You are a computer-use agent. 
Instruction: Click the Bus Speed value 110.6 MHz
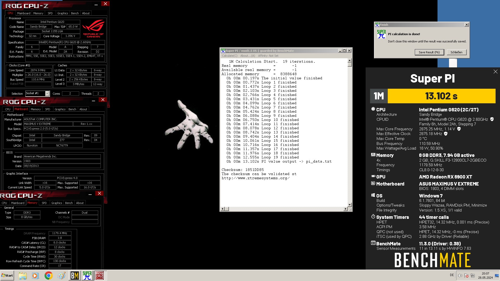click(x=38, y=80)
